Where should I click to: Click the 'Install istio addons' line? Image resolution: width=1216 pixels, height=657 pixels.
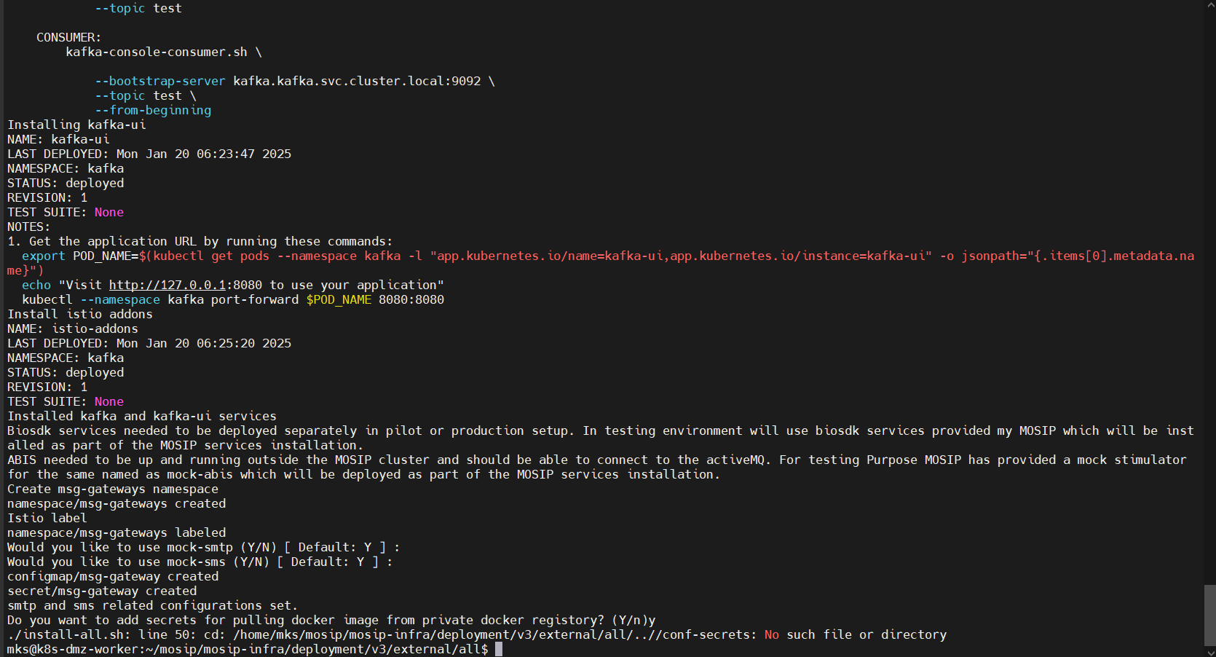tap(80, 314)
